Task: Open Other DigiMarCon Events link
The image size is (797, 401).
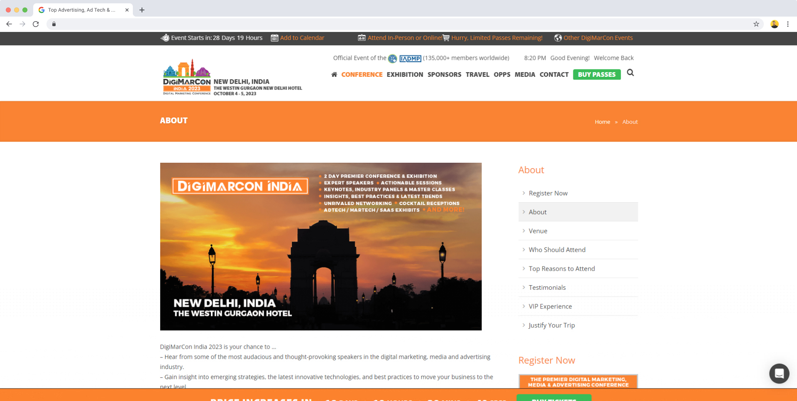Action: coord(598,38)
